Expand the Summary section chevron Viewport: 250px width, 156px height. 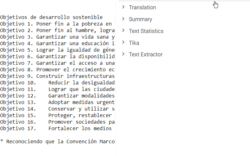pyautogui.click(x=123, y=19)
